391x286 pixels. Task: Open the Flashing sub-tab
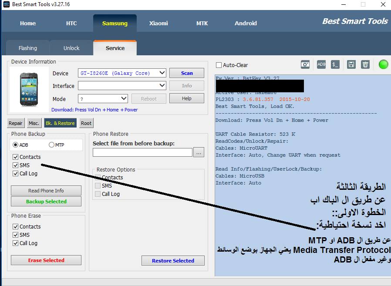[x=28, y=48]
